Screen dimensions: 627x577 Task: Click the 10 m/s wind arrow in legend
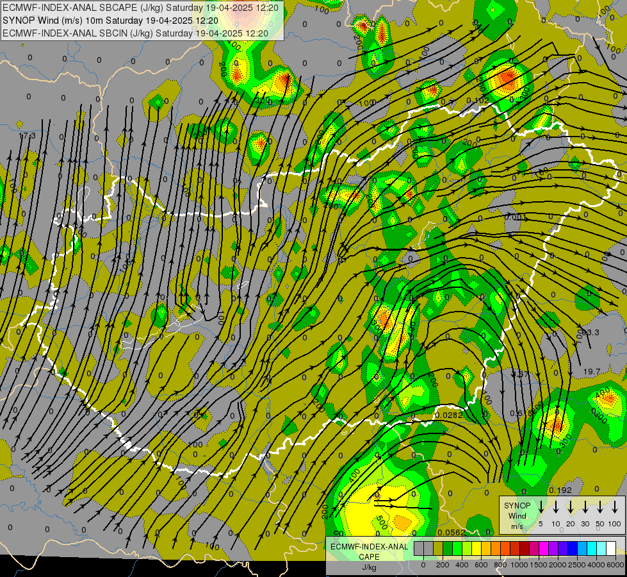pos(556,507)
